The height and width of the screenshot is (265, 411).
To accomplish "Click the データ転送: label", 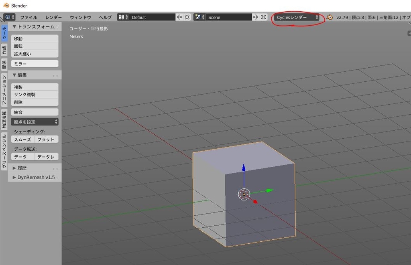I will [x=25, y=149].
